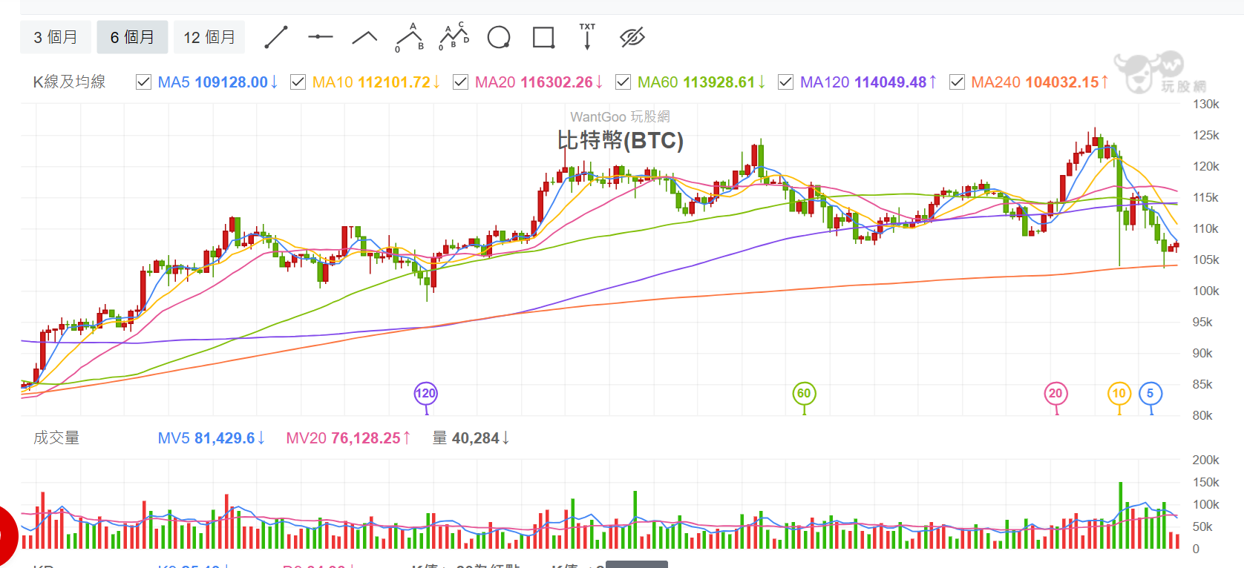
Task: Select the trend line drawing tool
Action: 276,37
